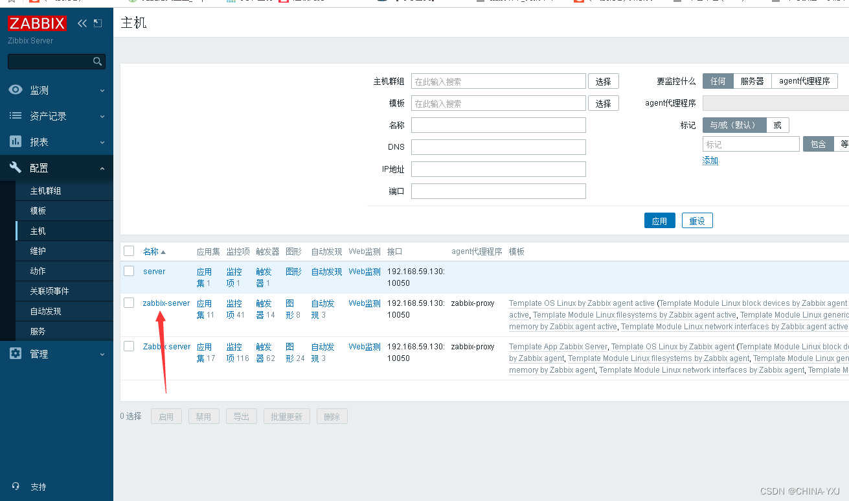Click the wrench icon next to 配置
The height and width of the screenshot is (501, 849).
tap(16, 167)
